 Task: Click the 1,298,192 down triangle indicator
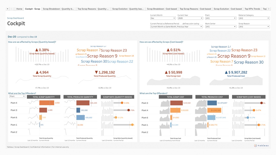click(96, 72)
